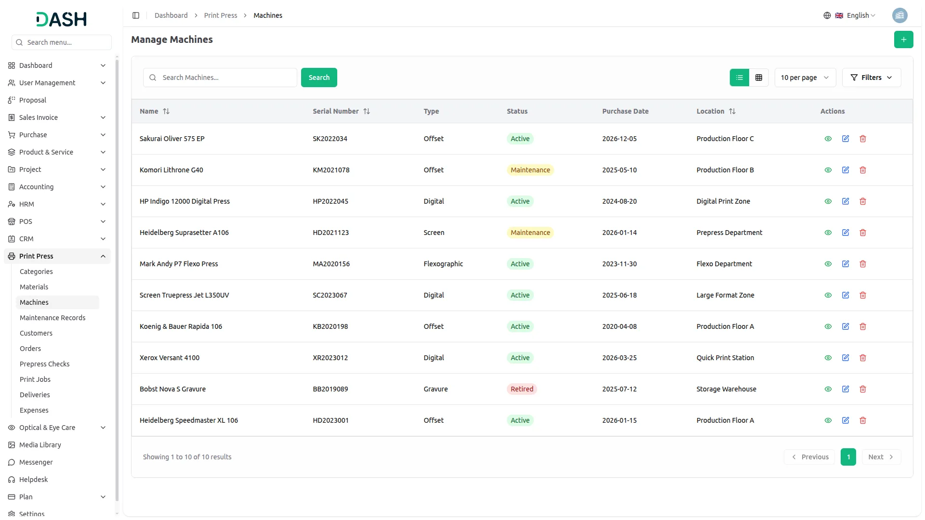Click the Next pagination button

pyautogui.click(x=881, y=457)
